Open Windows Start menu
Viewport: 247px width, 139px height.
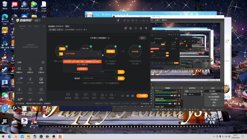tap(3, 137)
